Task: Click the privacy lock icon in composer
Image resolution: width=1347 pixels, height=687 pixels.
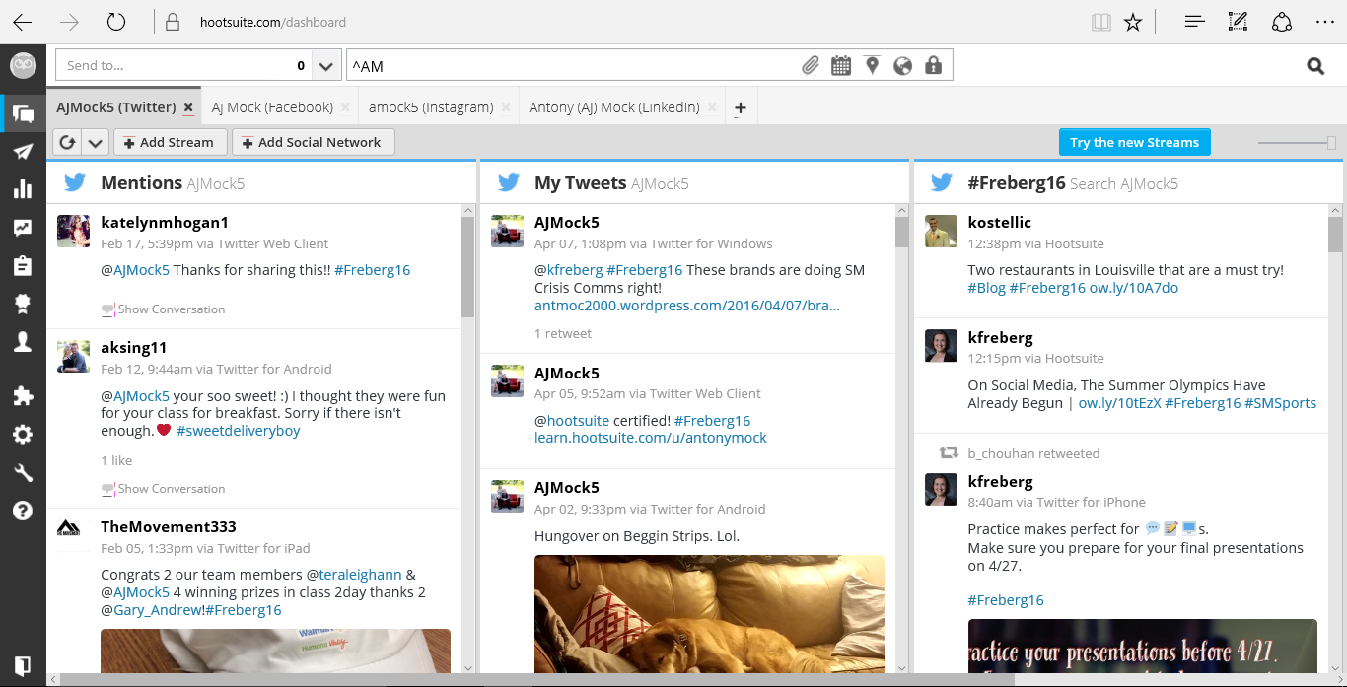Action: coord(933,66)
